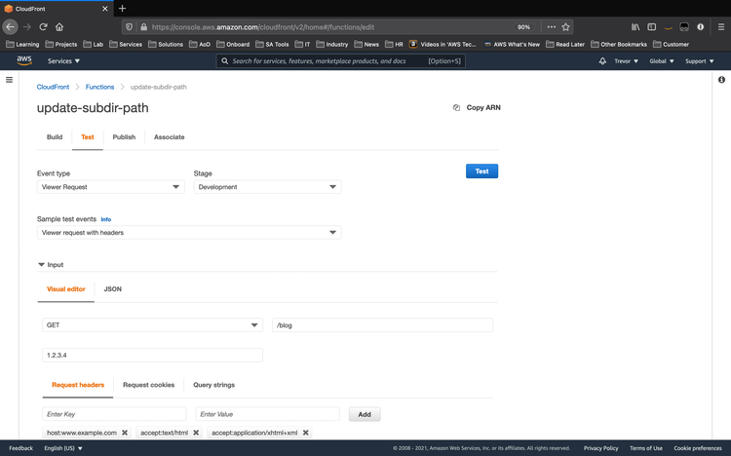Screen dimensions: 731x456
Task: Open the Global region dropdown
Action: (662, 61)
